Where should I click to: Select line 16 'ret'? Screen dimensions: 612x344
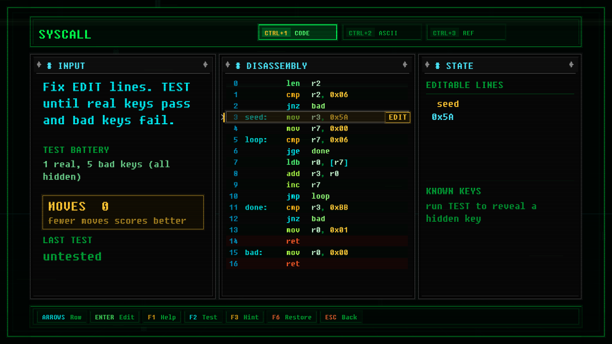pos(317,264)
